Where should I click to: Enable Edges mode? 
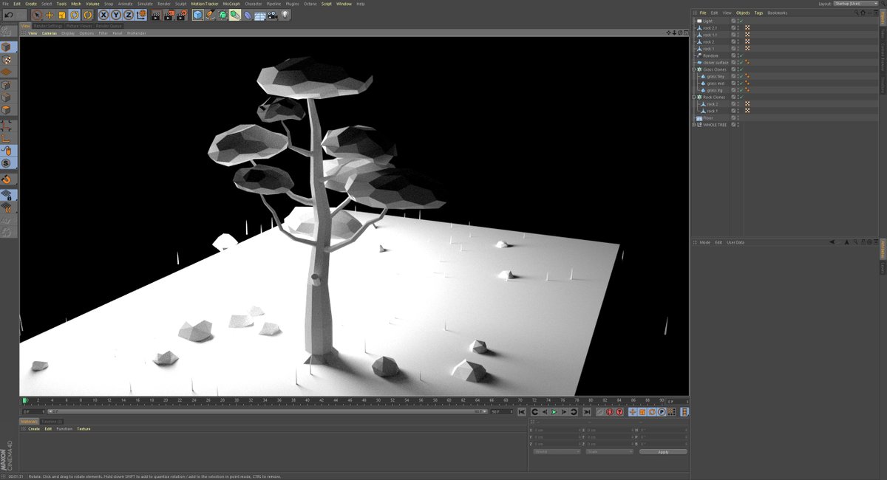pyautogui.click(x=7, y=98)
